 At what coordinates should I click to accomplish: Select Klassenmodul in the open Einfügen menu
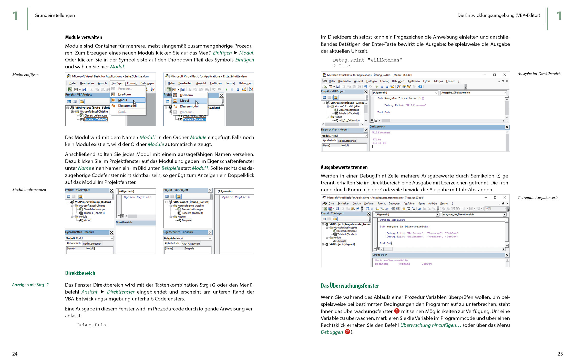(127, 106)
